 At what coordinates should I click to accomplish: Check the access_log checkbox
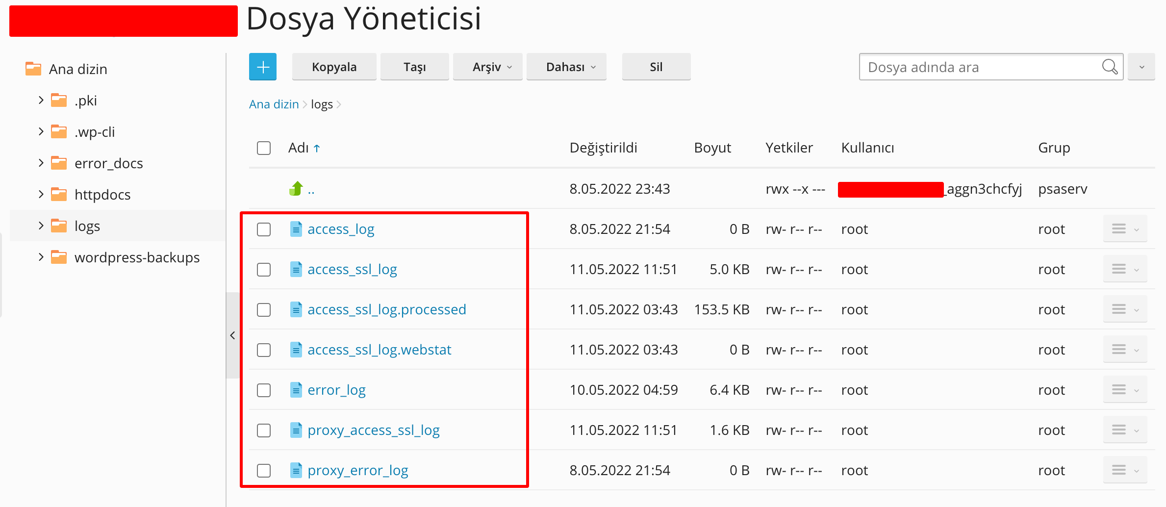[x=264, y=229]
